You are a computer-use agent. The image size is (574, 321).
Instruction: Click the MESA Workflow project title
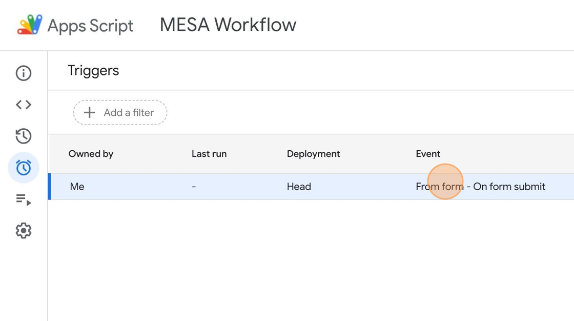(x=228, y=25)
